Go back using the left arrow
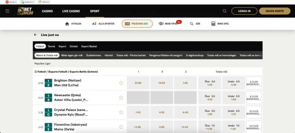This screenshot has height=133, width=295. tap(35, 35)
